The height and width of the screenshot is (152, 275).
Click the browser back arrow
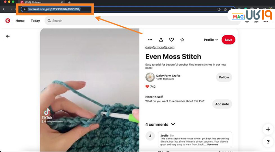[x=4, y=9]
